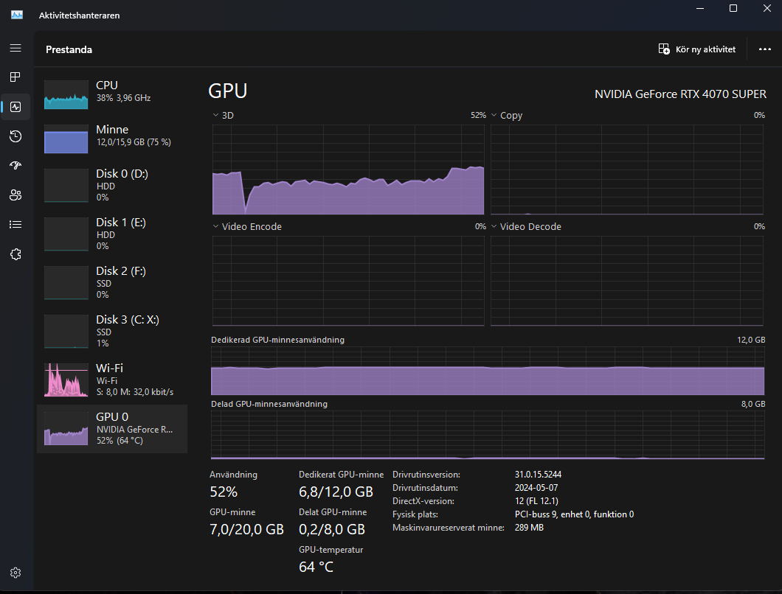Click DirectX version 12 (FL 12.1)
Image resolution: width=782 pixels, height=594 pixels.
(536, 501)
